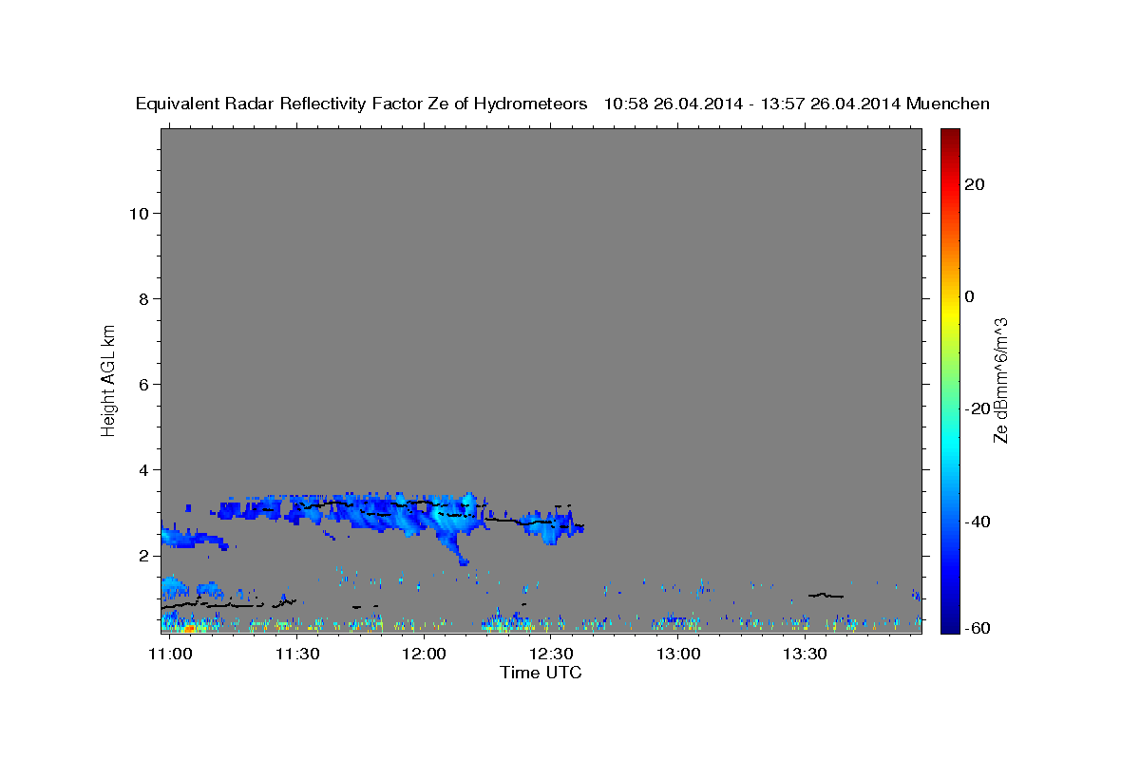Click the height tick label 8
Image resolution: width=1140 pixels, height=760 pixels.
coord(144,299)
